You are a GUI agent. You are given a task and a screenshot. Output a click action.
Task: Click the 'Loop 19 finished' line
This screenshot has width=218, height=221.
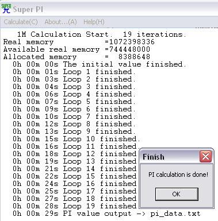75,206
